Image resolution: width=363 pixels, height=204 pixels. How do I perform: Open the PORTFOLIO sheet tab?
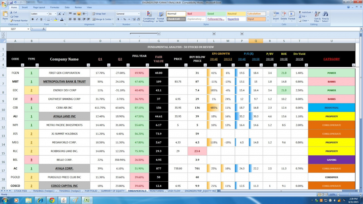(x=91, y=191)
